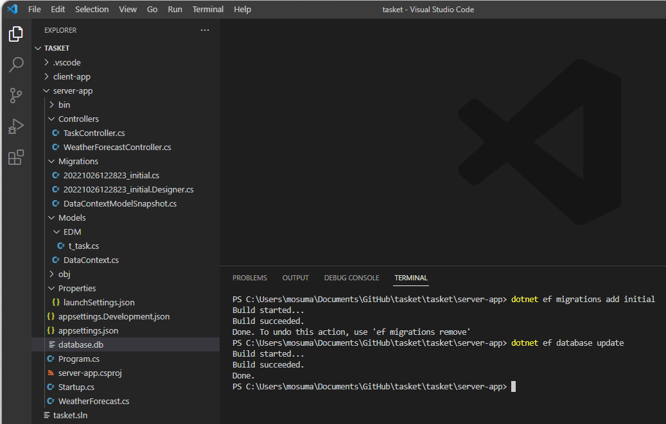This screenshot has width=666, height=424.
Task: Expand the obj folder
Action: click(51, 274)
